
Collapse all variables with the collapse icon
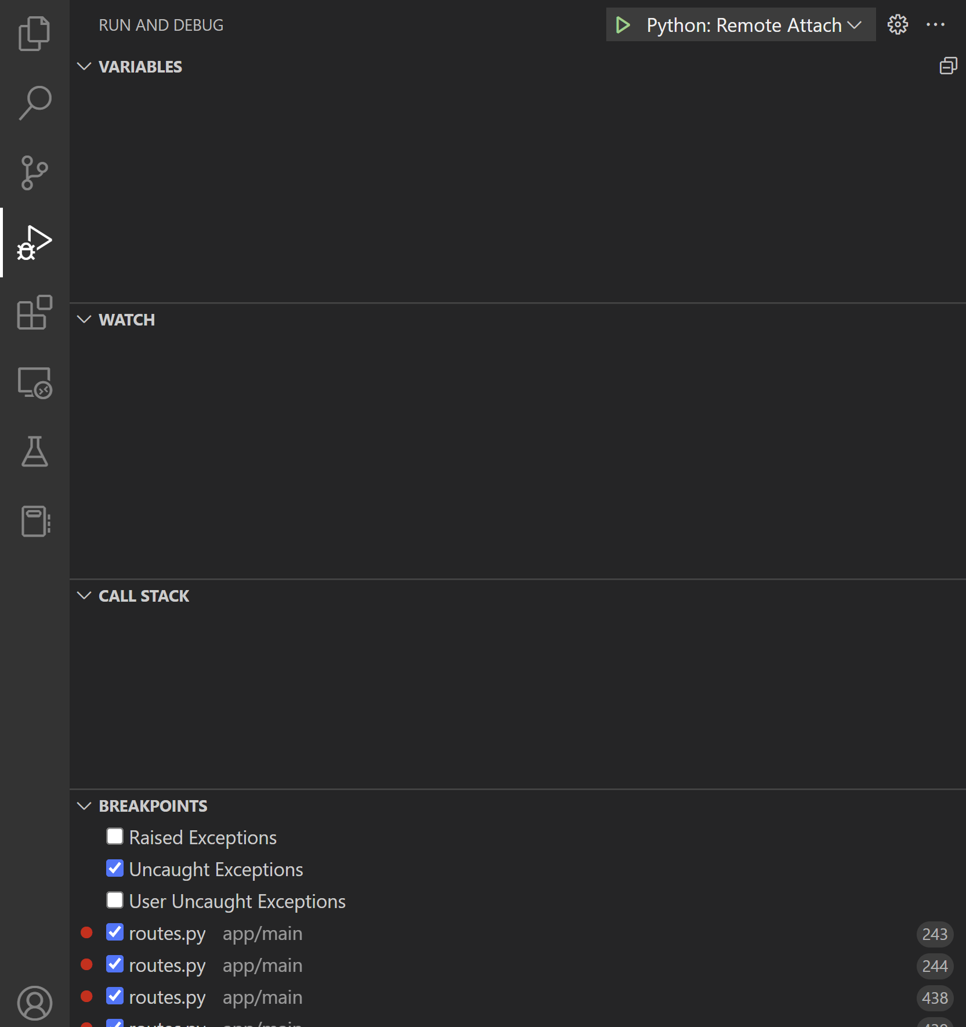point(948,66)
